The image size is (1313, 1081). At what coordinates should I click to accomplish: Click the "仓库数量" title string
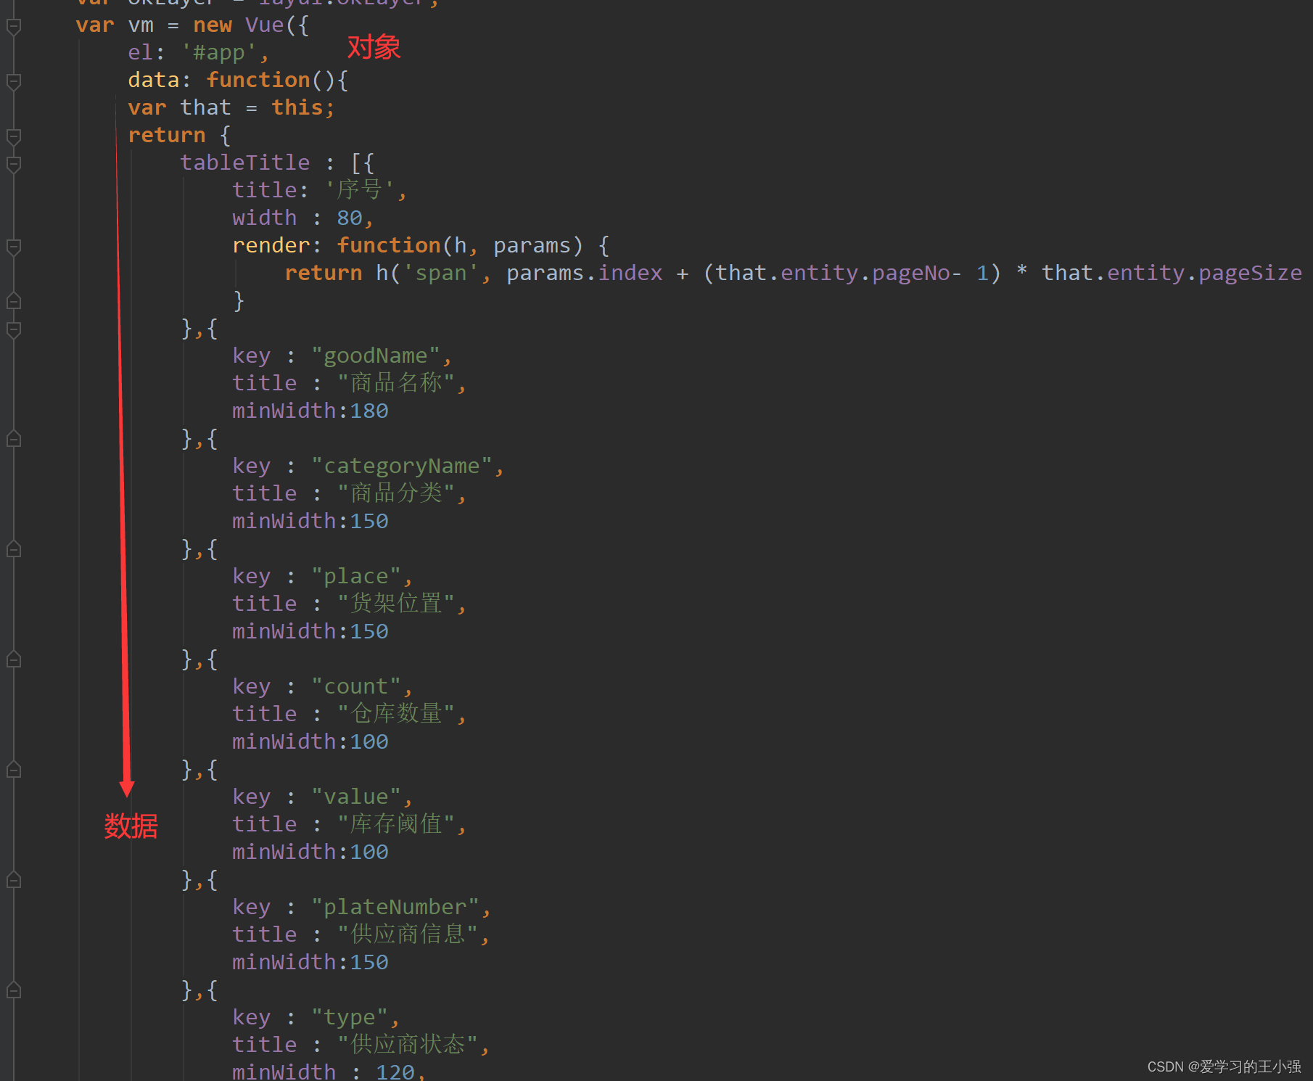tap(396, 715)
